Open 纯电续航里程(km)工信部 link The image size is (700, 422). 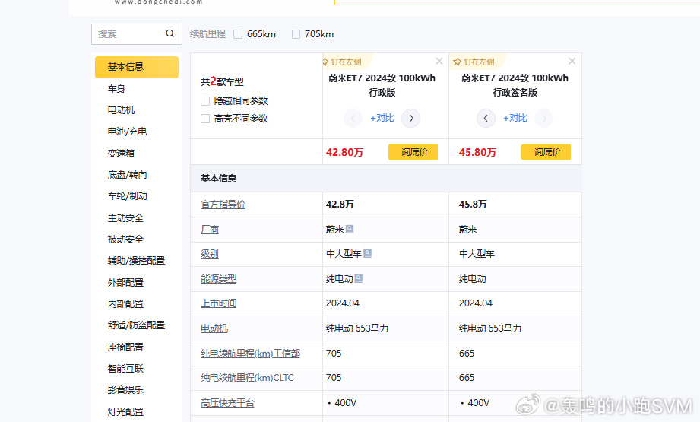[x=251, y=354]
